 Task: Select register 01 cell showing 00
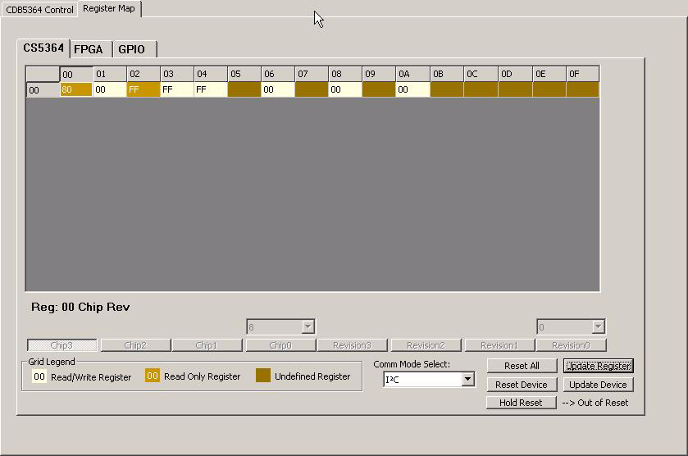(x=110, y=89)
